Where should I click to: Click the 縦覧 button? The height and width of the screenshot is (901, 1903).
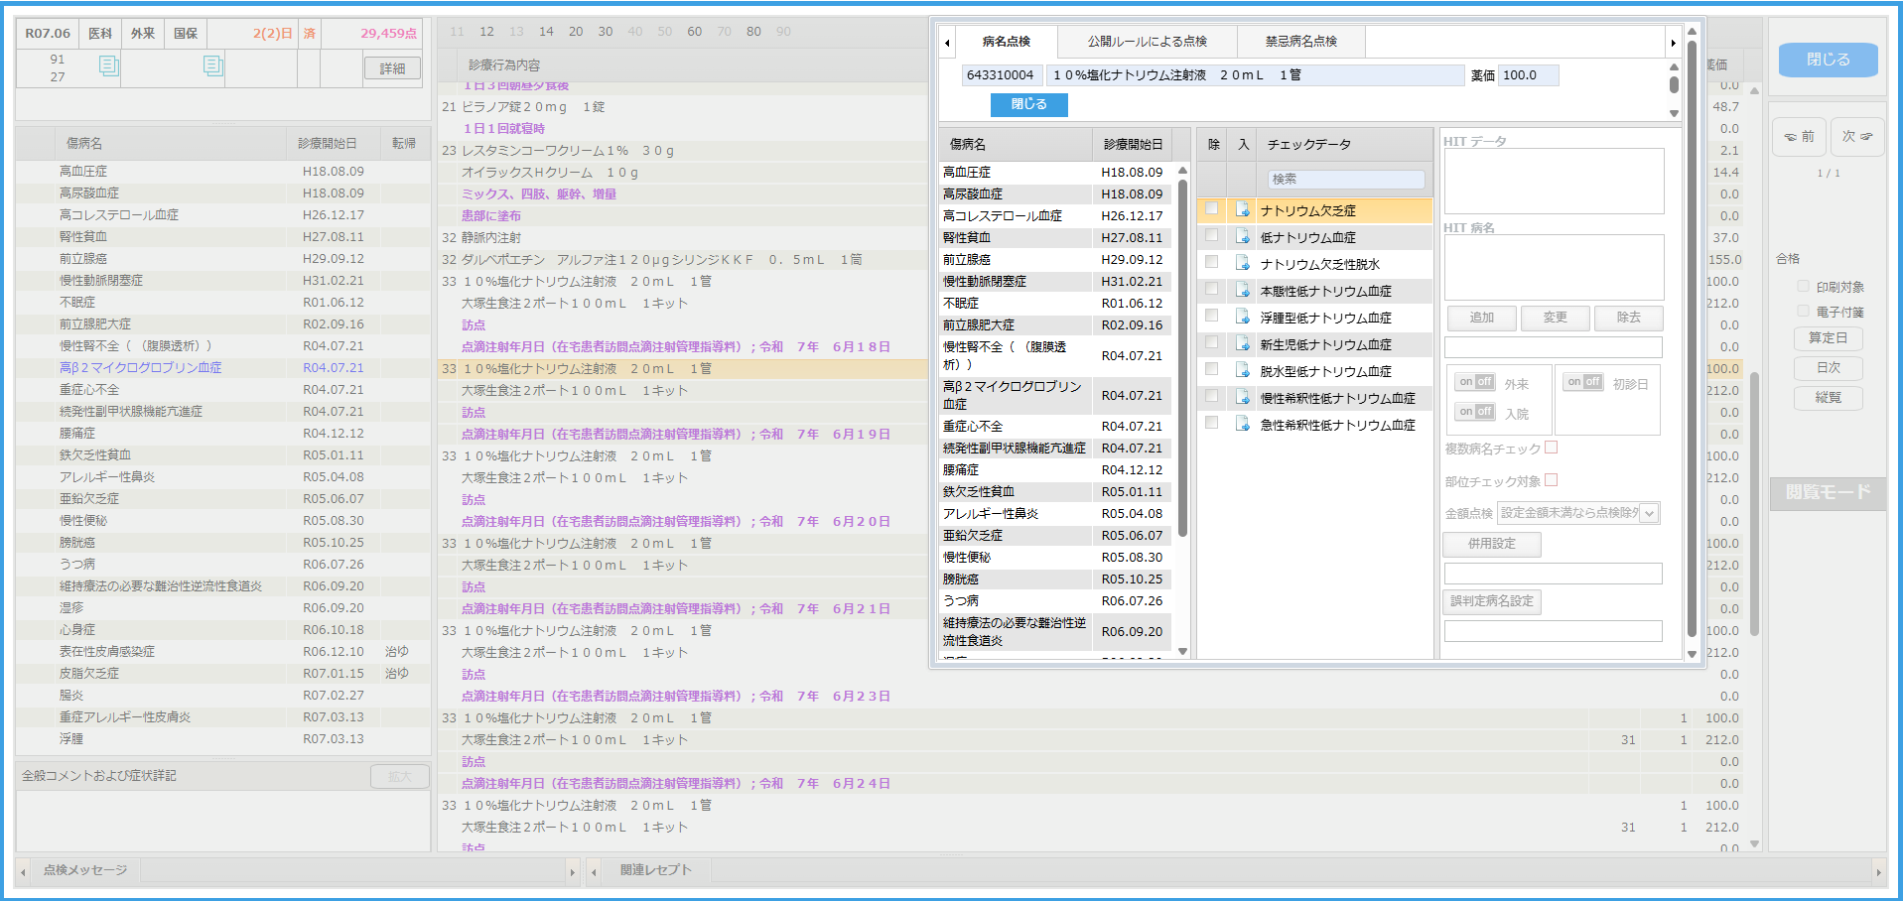(x=1828, y=398)
